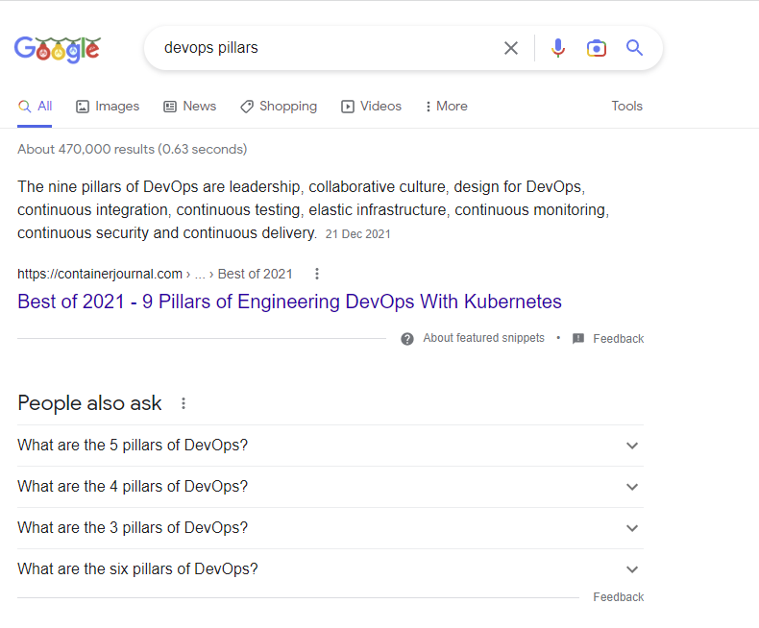The height and width of the screenshot is (628, 759).
Task: Open the Tools filter options
Action: click(x=626, y=106)
